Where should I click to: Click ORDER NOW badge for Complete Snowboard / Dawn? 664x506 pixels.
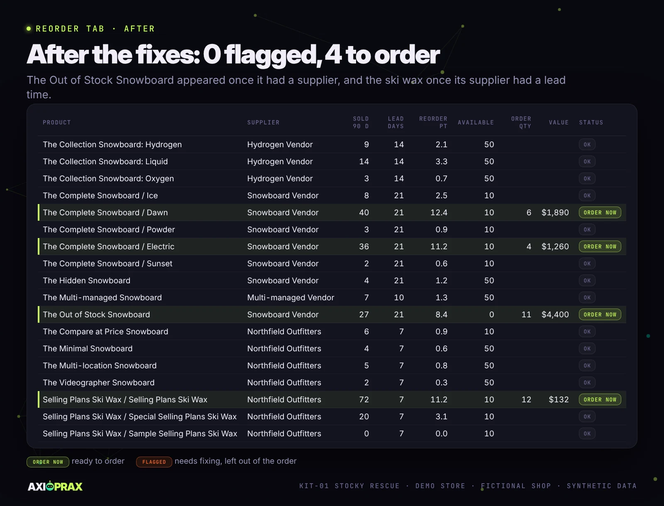click(x=600, y=212)
